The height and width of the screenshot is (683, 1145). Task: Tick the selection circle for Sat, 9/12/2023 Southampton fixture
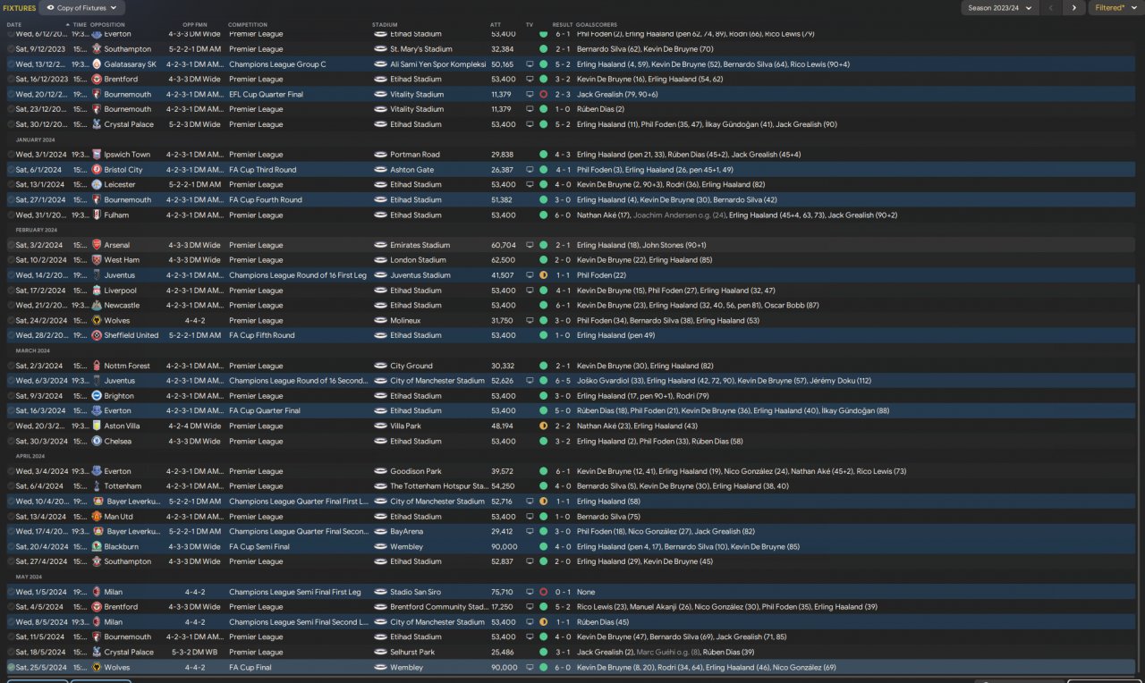click(11, 49)
